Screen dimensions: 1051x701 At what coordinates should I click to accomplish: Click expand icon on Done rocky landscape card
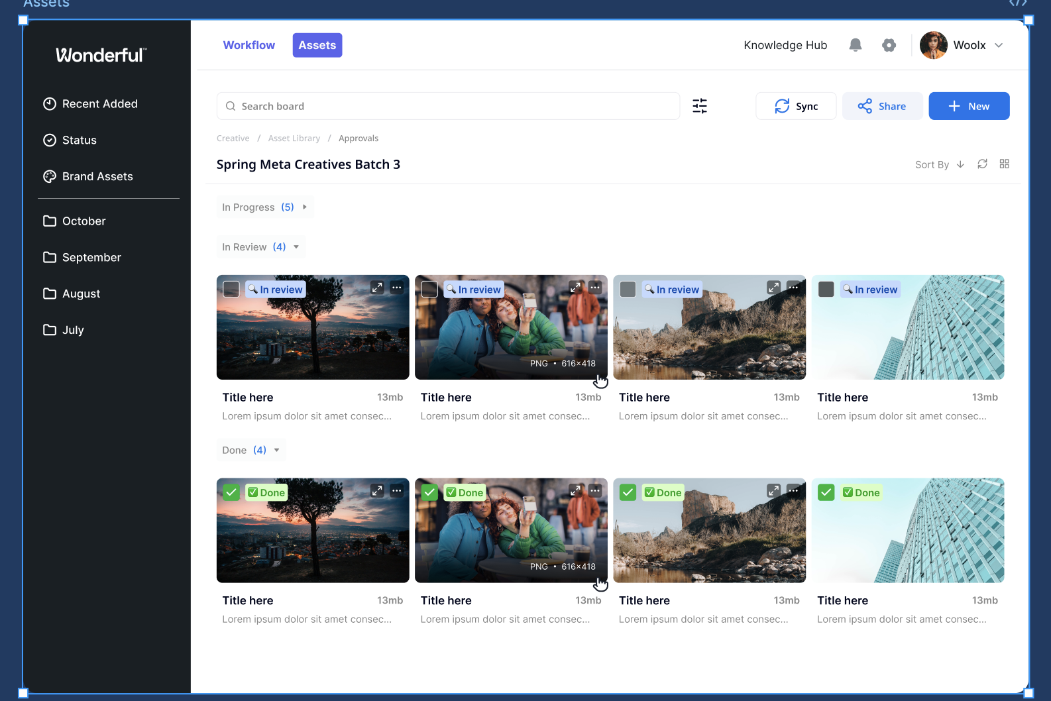[x=773, y=491]
